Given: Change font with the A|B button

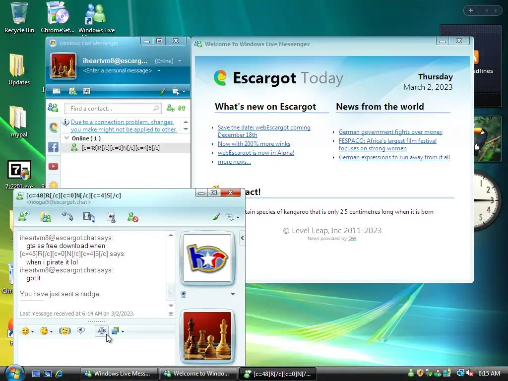Looking at the screenshot, I should (x=101, y=331).
